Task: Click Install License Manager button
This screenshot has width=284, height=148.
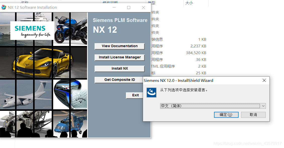Action: 119,57
